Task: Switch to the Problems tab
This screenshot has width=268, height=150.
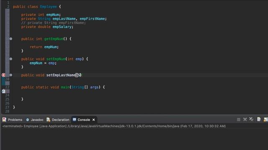Action: click(13, 120)
